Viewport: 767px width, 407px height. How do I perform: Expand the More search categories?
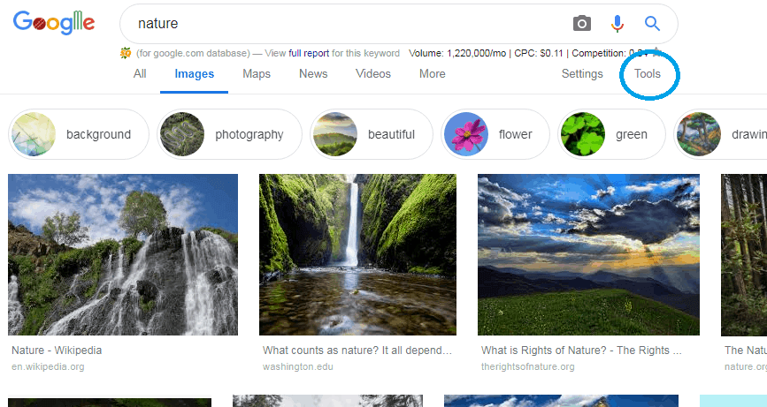point(433,74)
